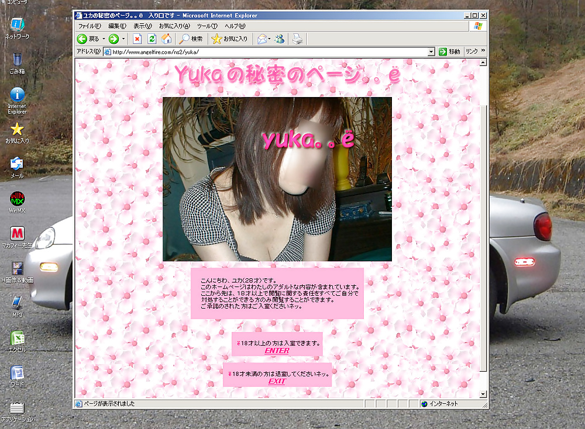Click the Back arrow button in toolbar
This screenshot has width=585, height=429.
[82, 39]
